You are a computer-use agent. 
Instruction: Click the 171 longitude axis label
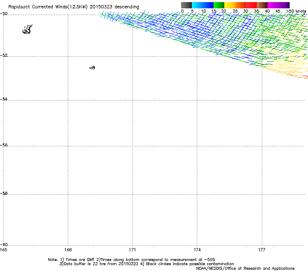click(x=133, y=250)
